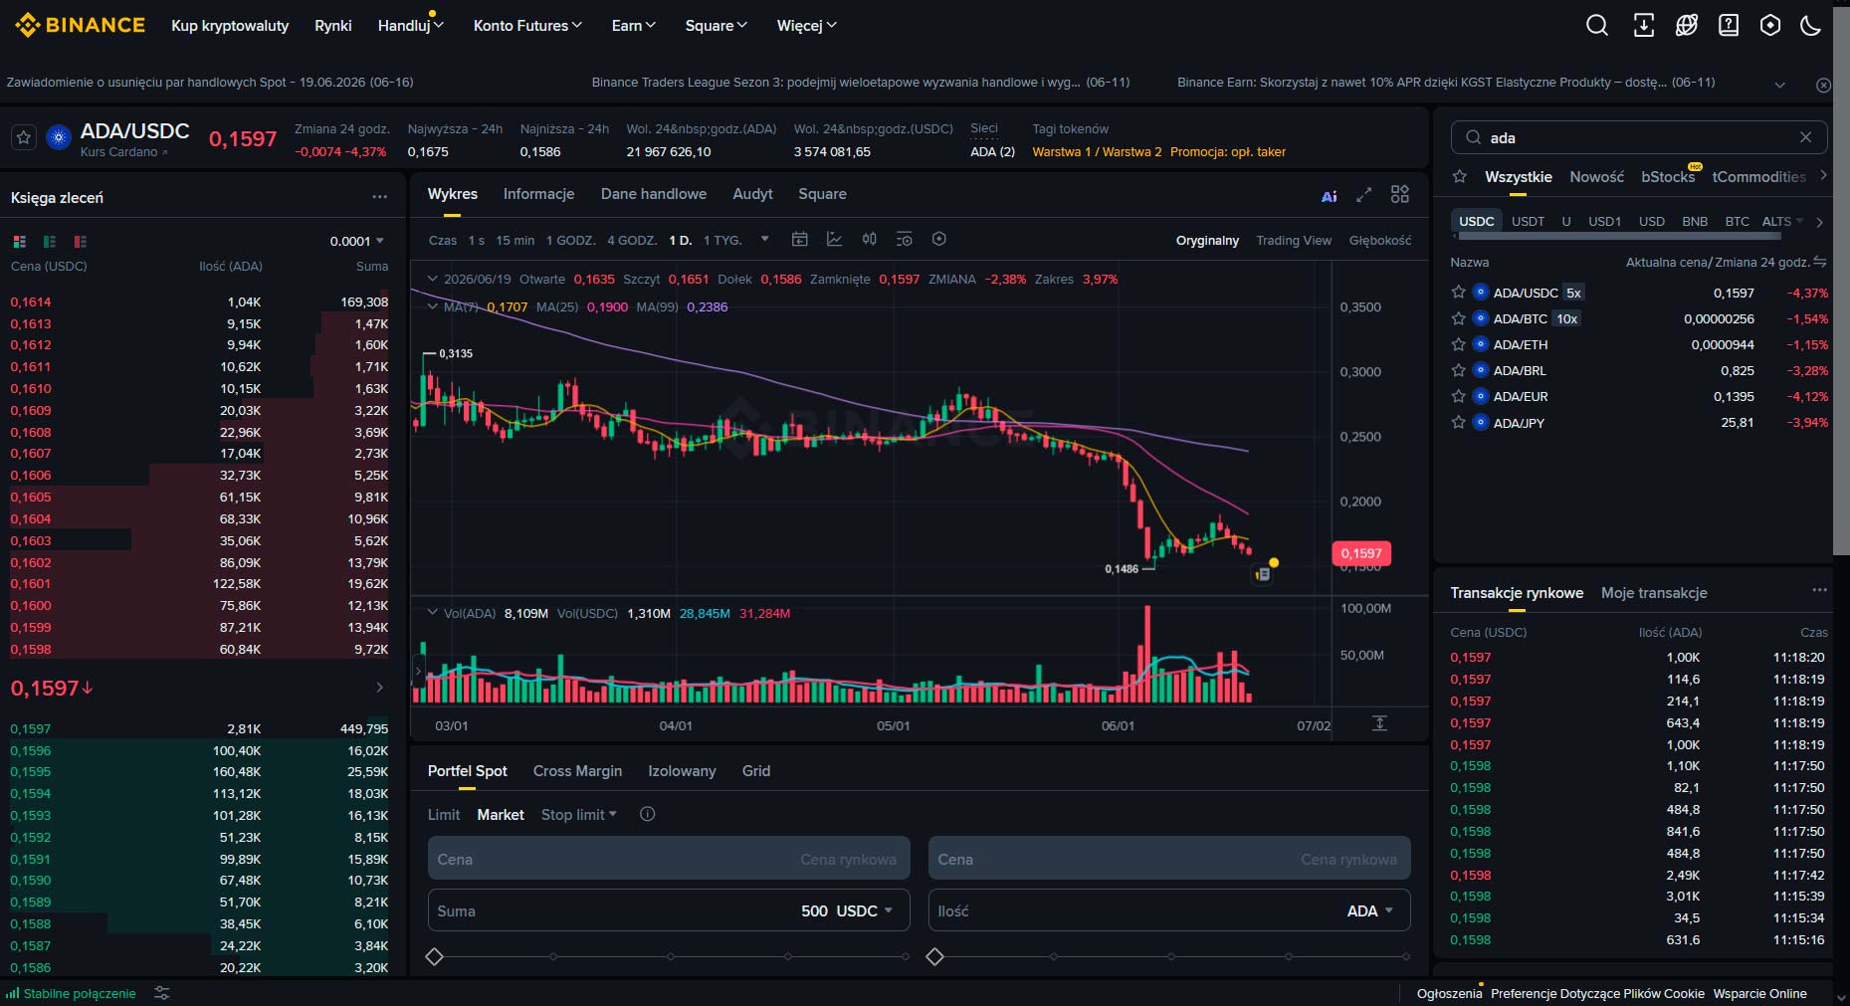1850x1006 pixels.
Task: Open the language globe icon in header
Action: (1686, 26)
